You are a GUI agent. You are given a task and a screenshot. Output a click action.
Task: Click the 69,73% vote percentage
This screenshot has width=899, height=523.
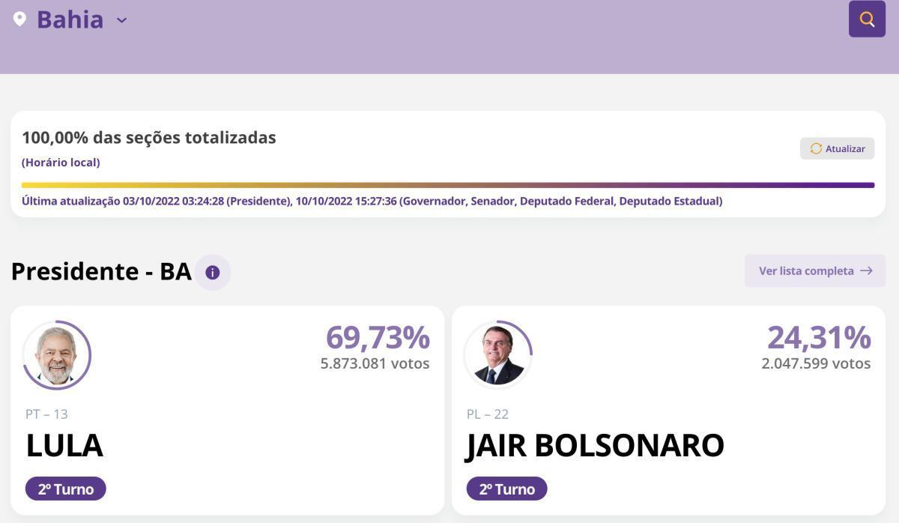pyautogui.click(x=378, y=337)
